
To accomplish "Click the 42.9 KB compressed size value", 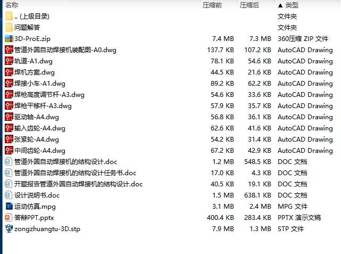I will [x=260, y=151].
